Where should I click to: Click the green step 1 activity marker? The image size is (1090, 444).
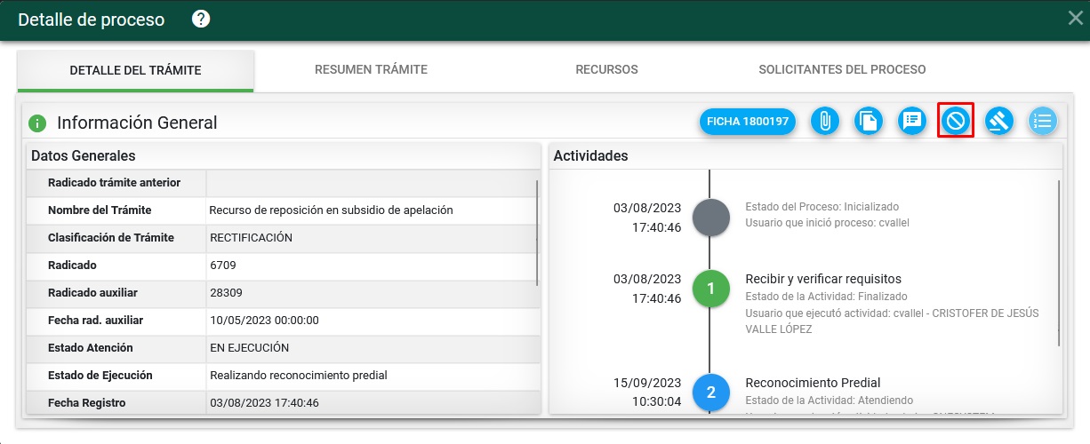(x=710, y=289)
